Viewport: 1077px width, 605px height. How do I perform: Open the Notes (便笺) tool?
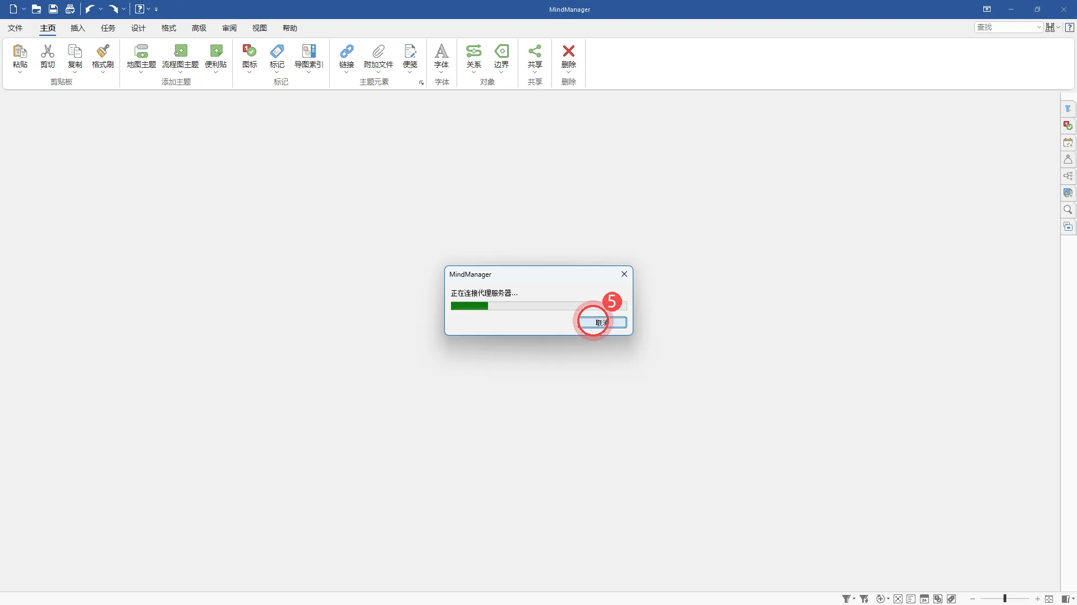click(x=410, y=52)
